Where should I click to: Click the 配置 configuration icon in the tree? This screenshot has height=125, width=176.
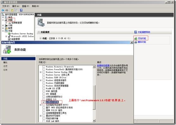point(6,28)
